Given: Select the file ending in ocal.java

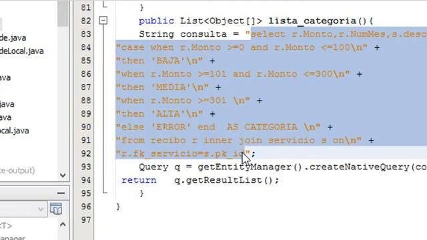Looking at the screenshot, I should pyautogui.click(x=15, y=131).
